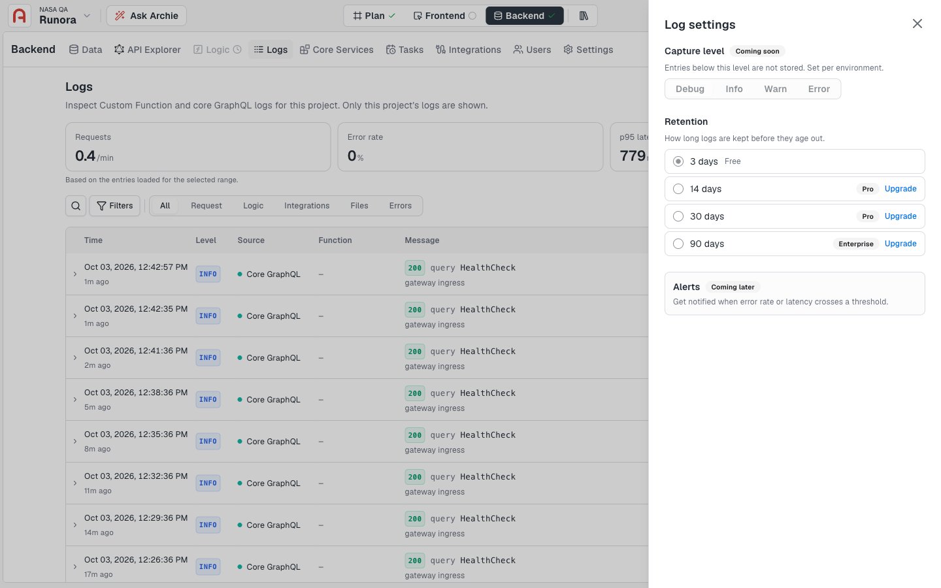Select the 90 days retention radio
Screen dimensions: 941x588
[678, 244]
